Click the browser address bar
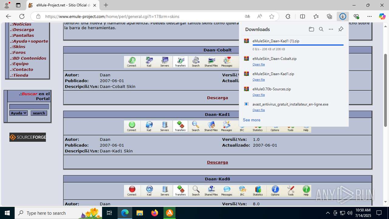 tap(143, 16)
